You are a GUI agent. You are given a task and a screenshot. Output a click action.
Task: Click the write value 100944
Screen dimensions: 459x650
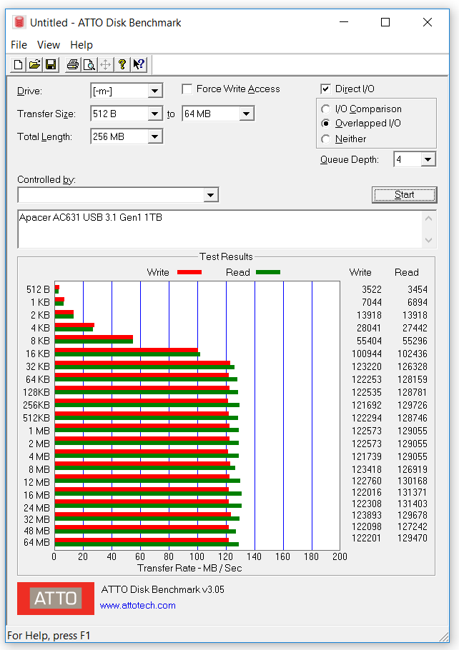(x=367, y=354)
